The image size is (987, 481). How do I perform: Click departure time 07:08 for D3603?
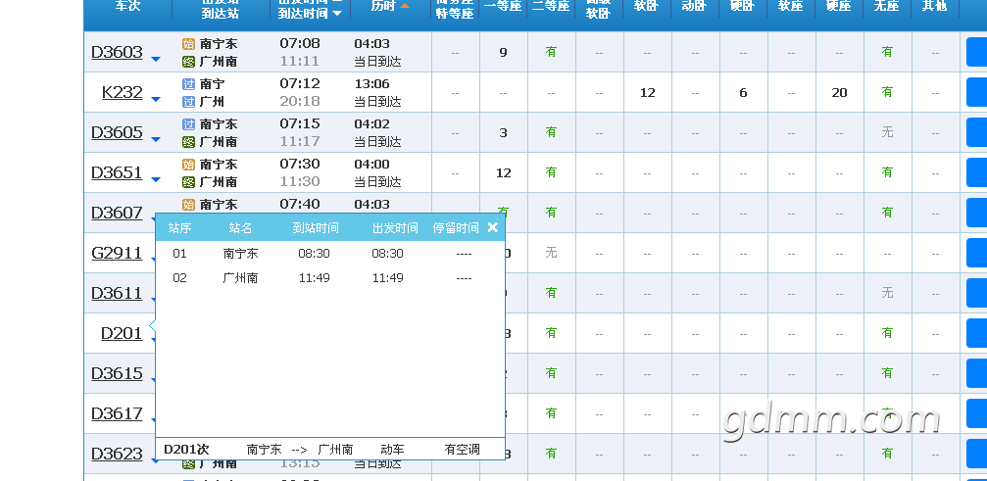pyautogui.click(x=300, y=43)
